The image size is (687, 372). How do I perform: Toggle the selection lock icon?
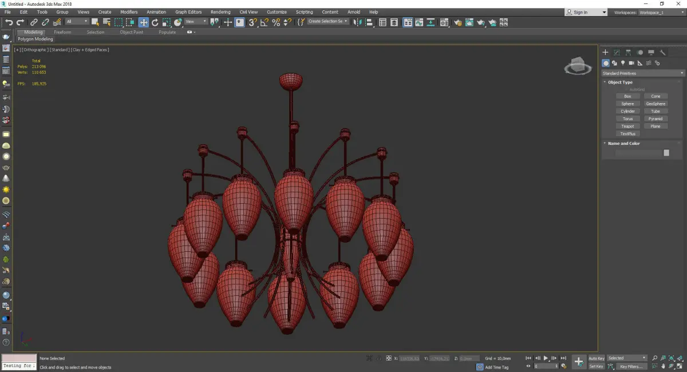pyautogui.click(x=378, y=358)
